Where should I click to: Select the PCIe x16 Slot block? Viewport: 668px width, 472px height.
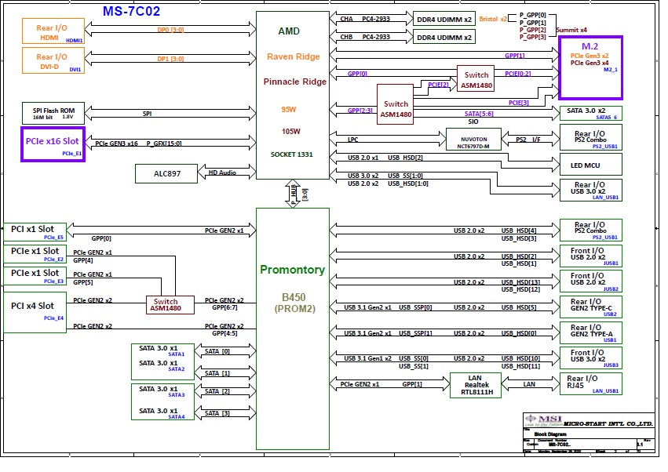(x=53, y=144)
